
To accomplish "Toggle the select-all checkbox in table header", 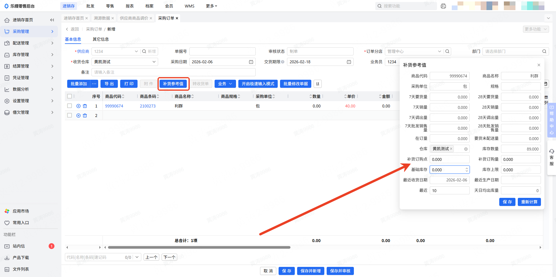I will coord(69,96).
